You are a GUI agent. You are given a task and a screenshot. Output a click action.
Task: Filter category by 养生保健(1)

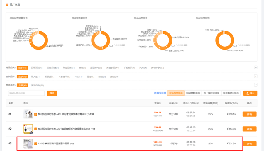(53, 68)
